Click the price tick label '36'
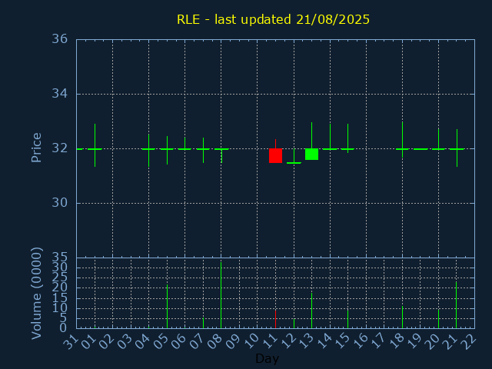492x369 pixels. pyautogui.click(x=60, y=39)
